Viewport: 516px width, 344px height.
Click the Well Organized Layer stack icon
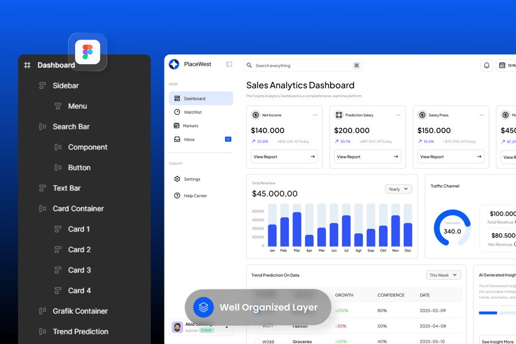coord(204,307)
